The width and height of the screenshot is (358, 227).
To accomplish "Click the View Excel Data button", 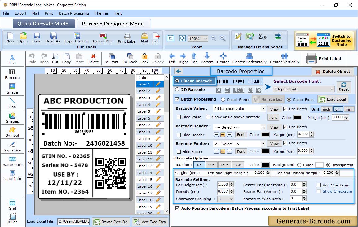I will [x=150, y=222].
